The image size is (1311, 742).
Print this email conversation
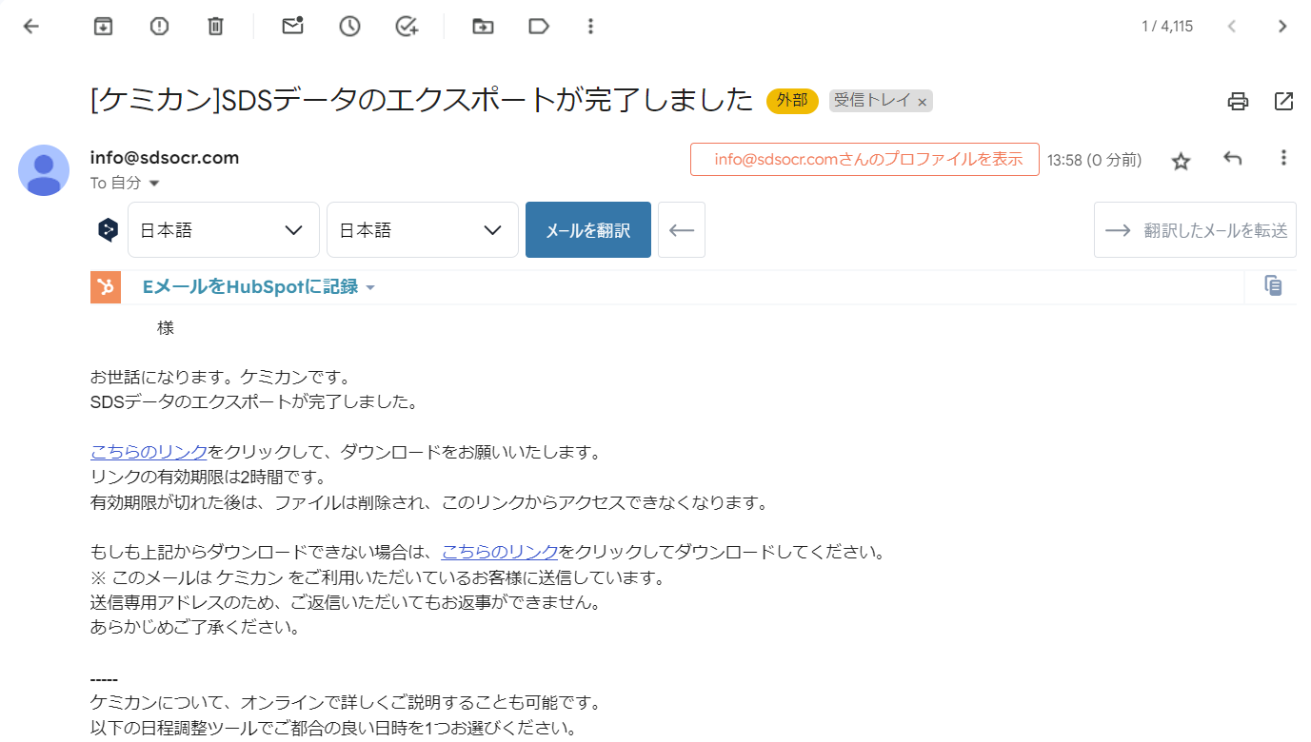[1238, 101]
